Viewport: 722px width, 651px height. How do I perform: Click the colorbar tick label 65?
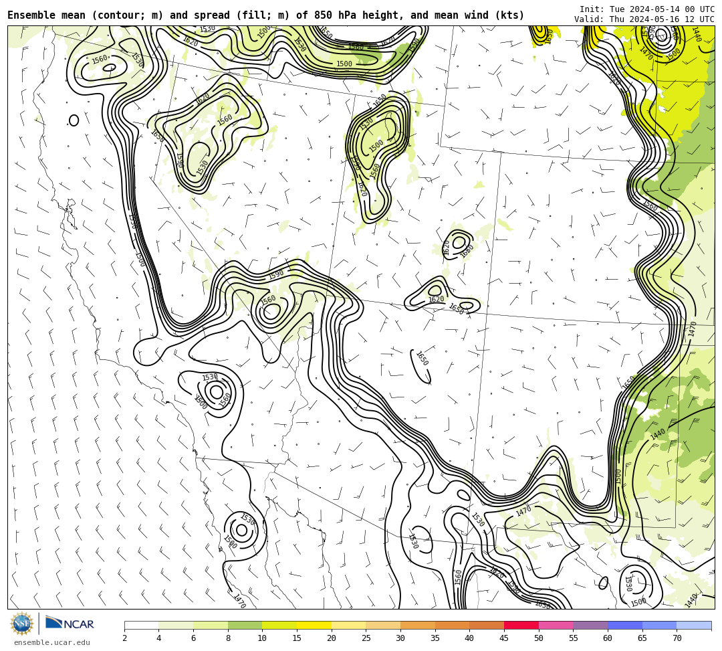(642, 638)
